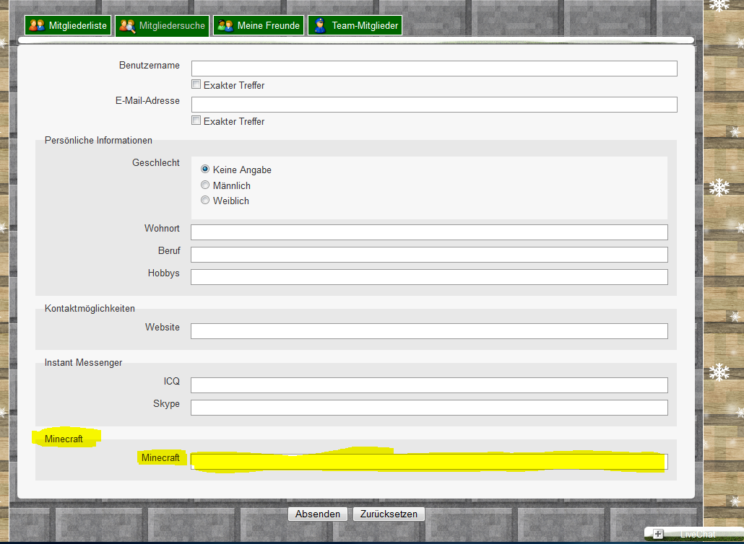Select the Männlich radio button
This screenshot has height=544, width=744.
205,185
